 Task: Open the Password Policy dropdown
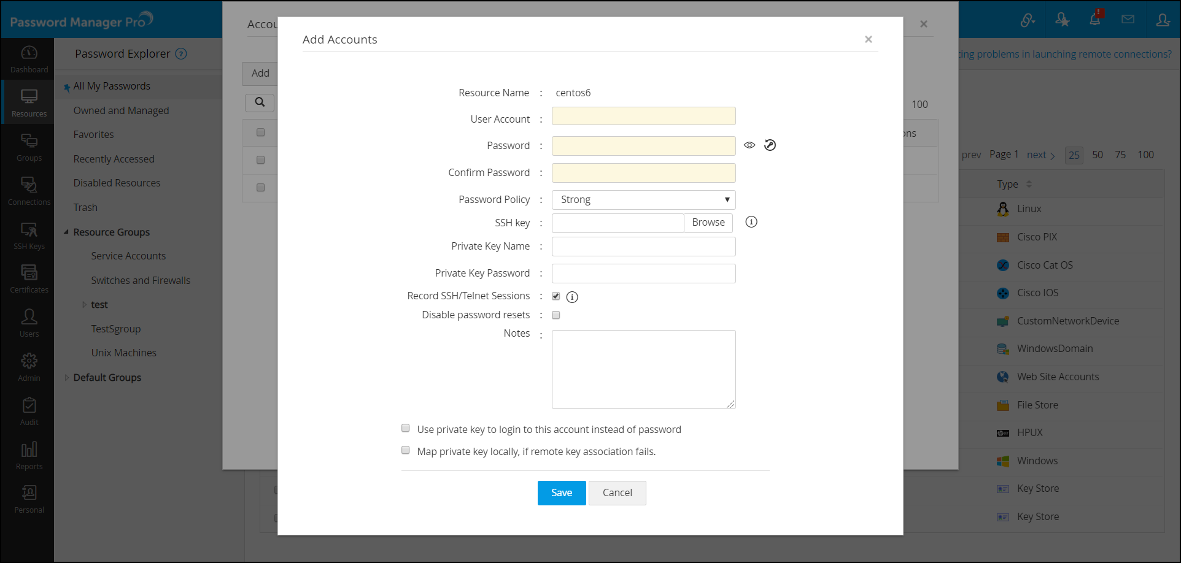coord(643,200)
